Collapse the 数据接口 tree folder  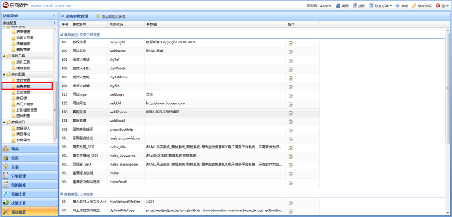[4, 122]
